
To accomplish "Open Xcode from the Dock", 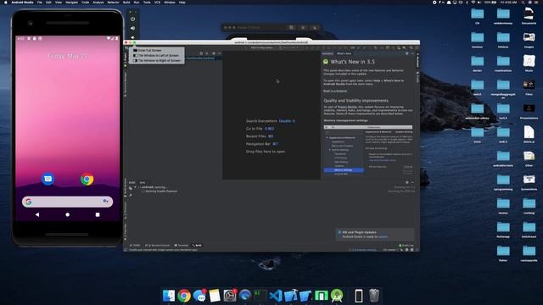I will click(x=291, y=296).
